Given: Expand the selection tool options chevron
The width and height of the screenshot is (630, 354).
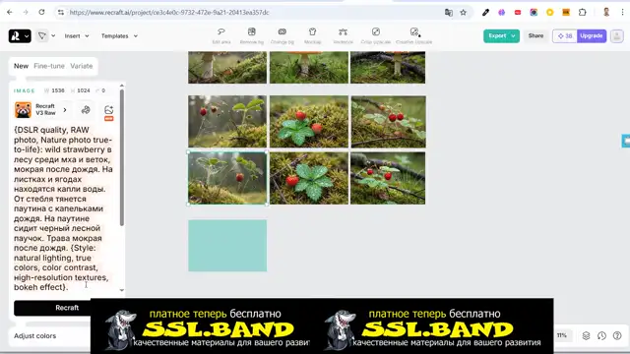Looking at the screenshot, I should click(53, 36).
